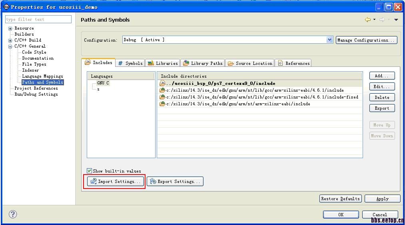Click the icon beside arm-xilinx-eabi/include path
The image size is (405, 225).
click(162, 104)
